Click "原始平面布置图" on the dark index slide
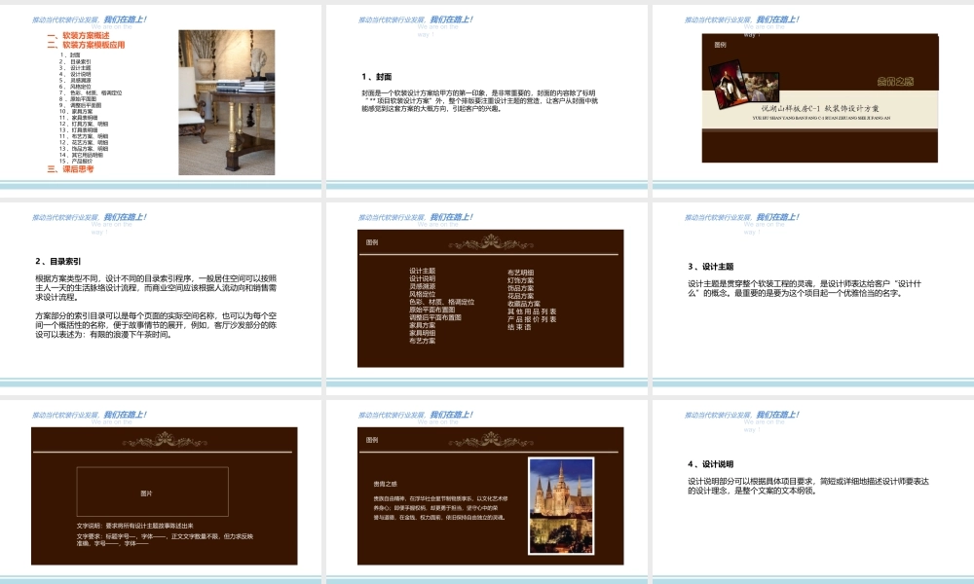 [432, 310]
